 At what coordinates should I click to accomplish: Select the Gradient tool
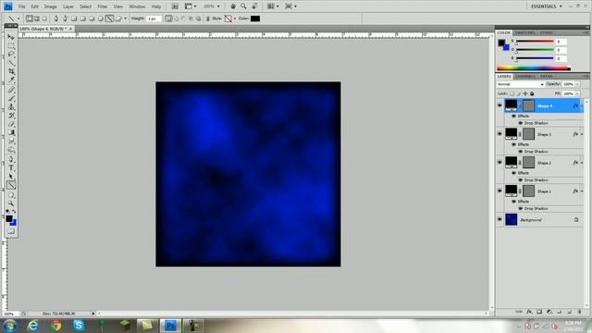pyautogui.click(x=11, y=132)
